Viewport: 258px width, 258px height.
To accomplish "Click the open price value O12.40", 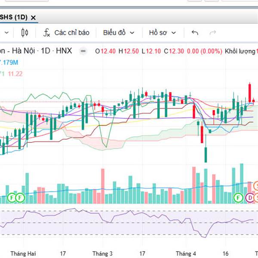I will (x=105, y=51).
